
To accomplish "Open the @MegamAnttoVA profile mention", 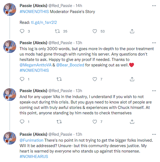I will 35,65.
